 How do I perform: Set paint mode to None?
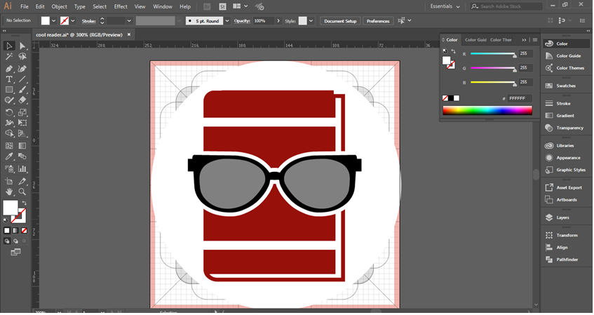coord(25,230)
